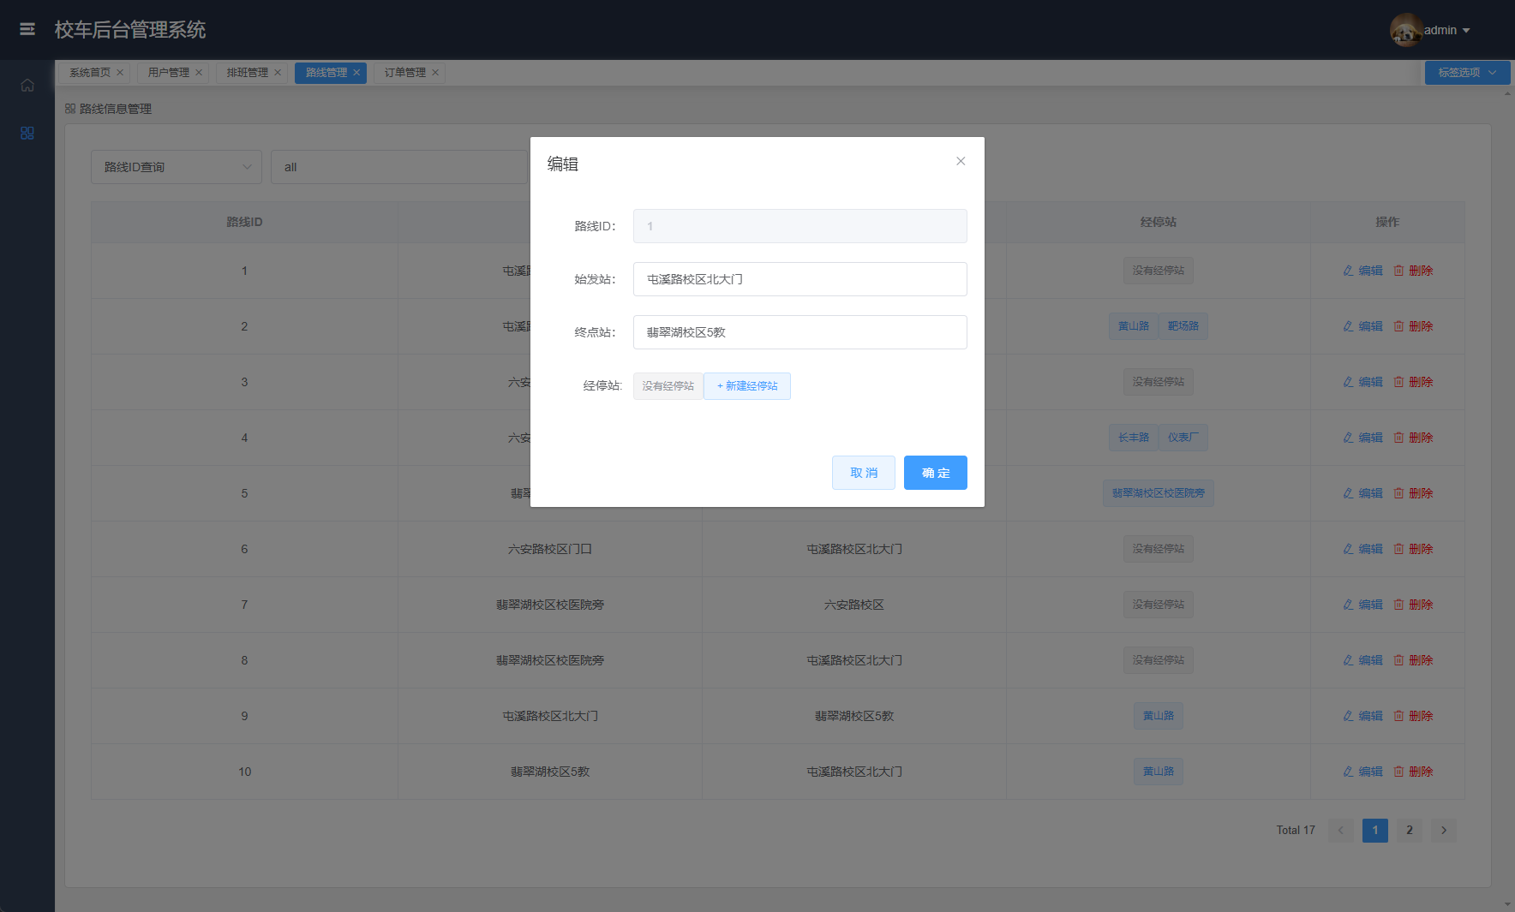
Task: Open the 路线ID查询 select box
Action: click(177, 167)
